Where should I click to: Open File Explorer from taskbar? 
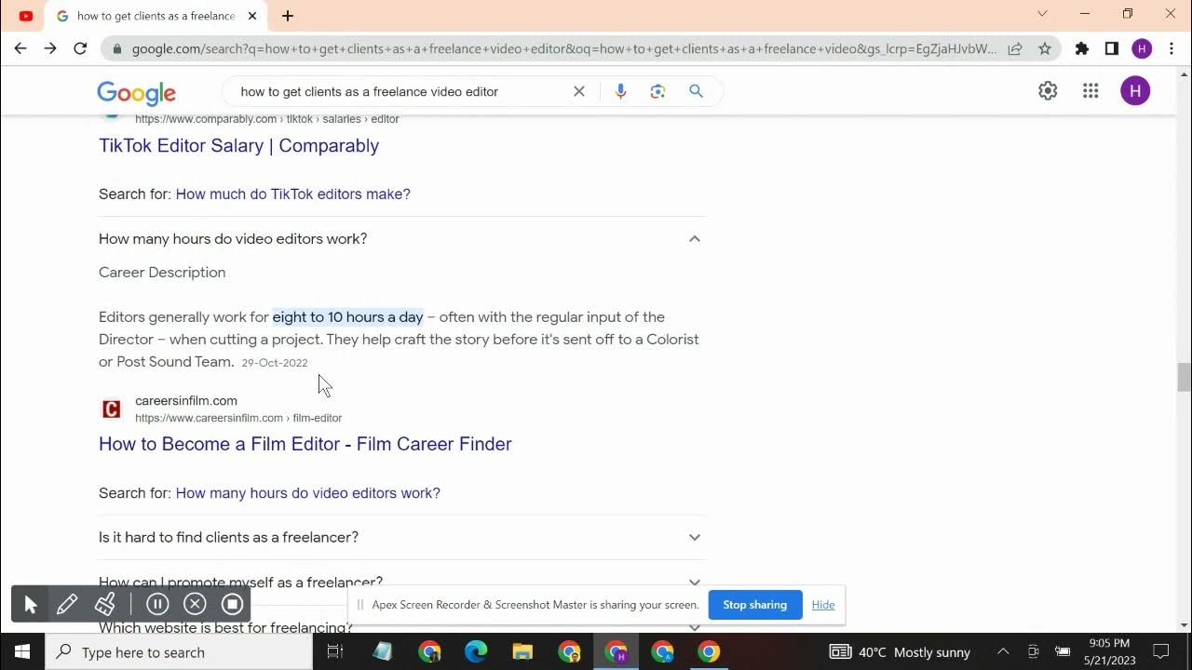pyautogui.click(x=522, y=651)
